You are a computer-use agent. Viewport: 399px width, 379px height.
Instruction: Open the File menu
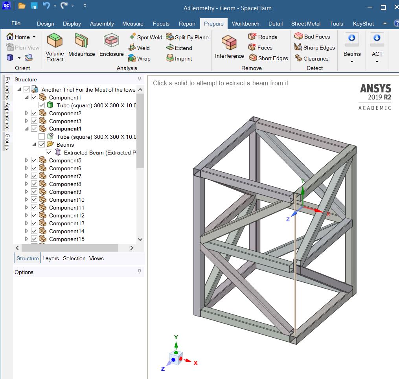pos(16,24)
